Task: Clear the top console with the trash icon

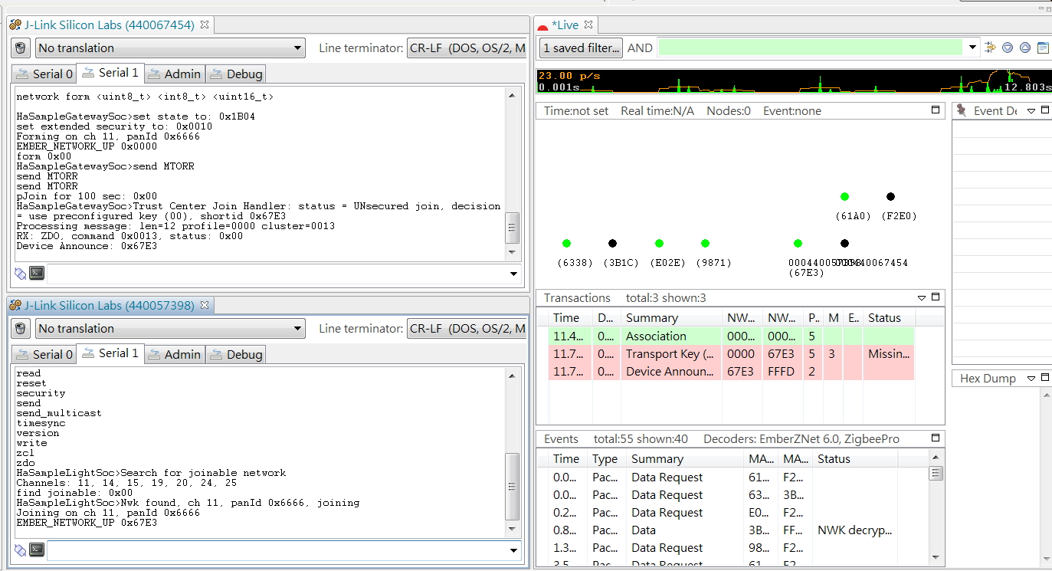Action: [20, 48]
